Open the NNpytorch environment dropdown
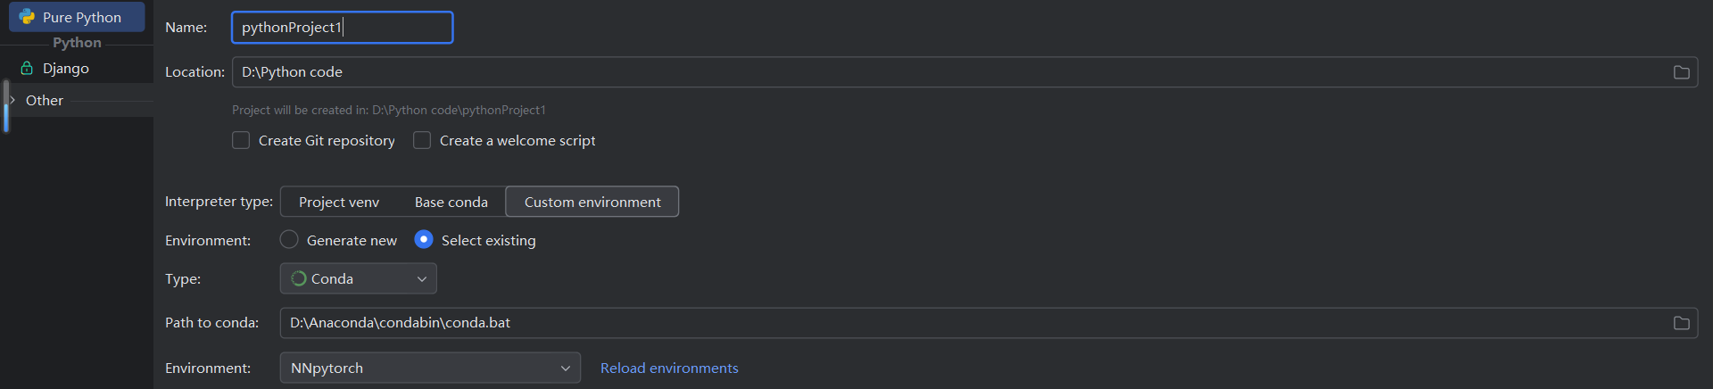Image resolution: width=1713 pixels, height=389 pixels. pyautogui.click(x=430, y=368)
